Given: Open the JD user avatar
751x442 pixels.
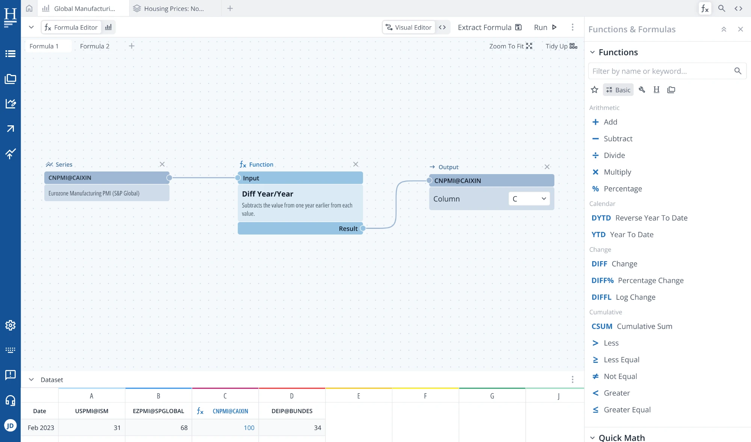Looking at the screenshot, I should [x=11, y=425].
